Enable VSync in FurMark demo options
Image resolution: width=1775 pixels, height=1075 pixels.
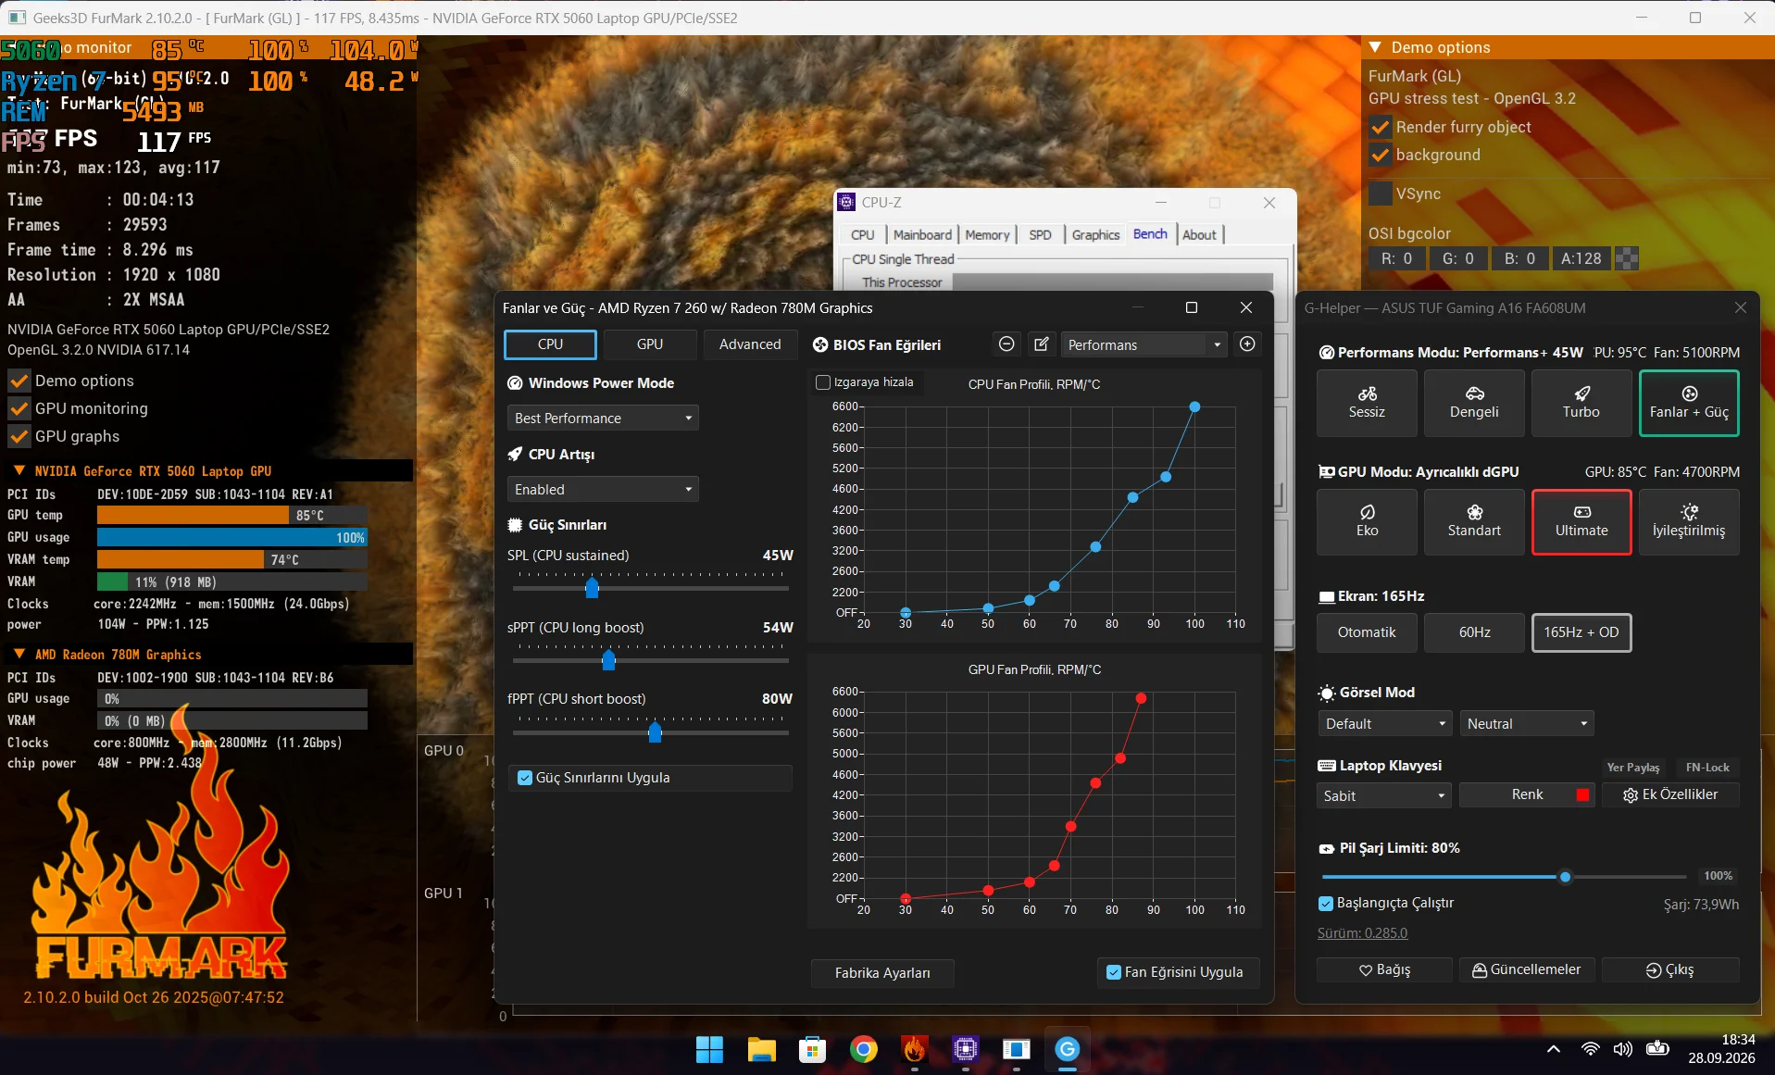pyautogui.click(x=1380, y=194)
